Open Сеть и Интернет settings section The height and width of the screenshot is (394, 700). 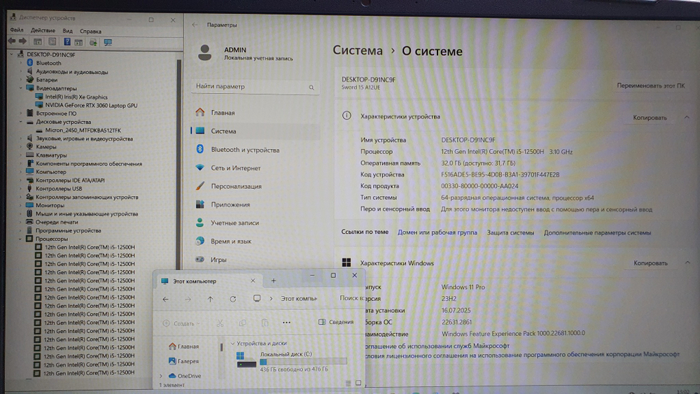[236, 168]
